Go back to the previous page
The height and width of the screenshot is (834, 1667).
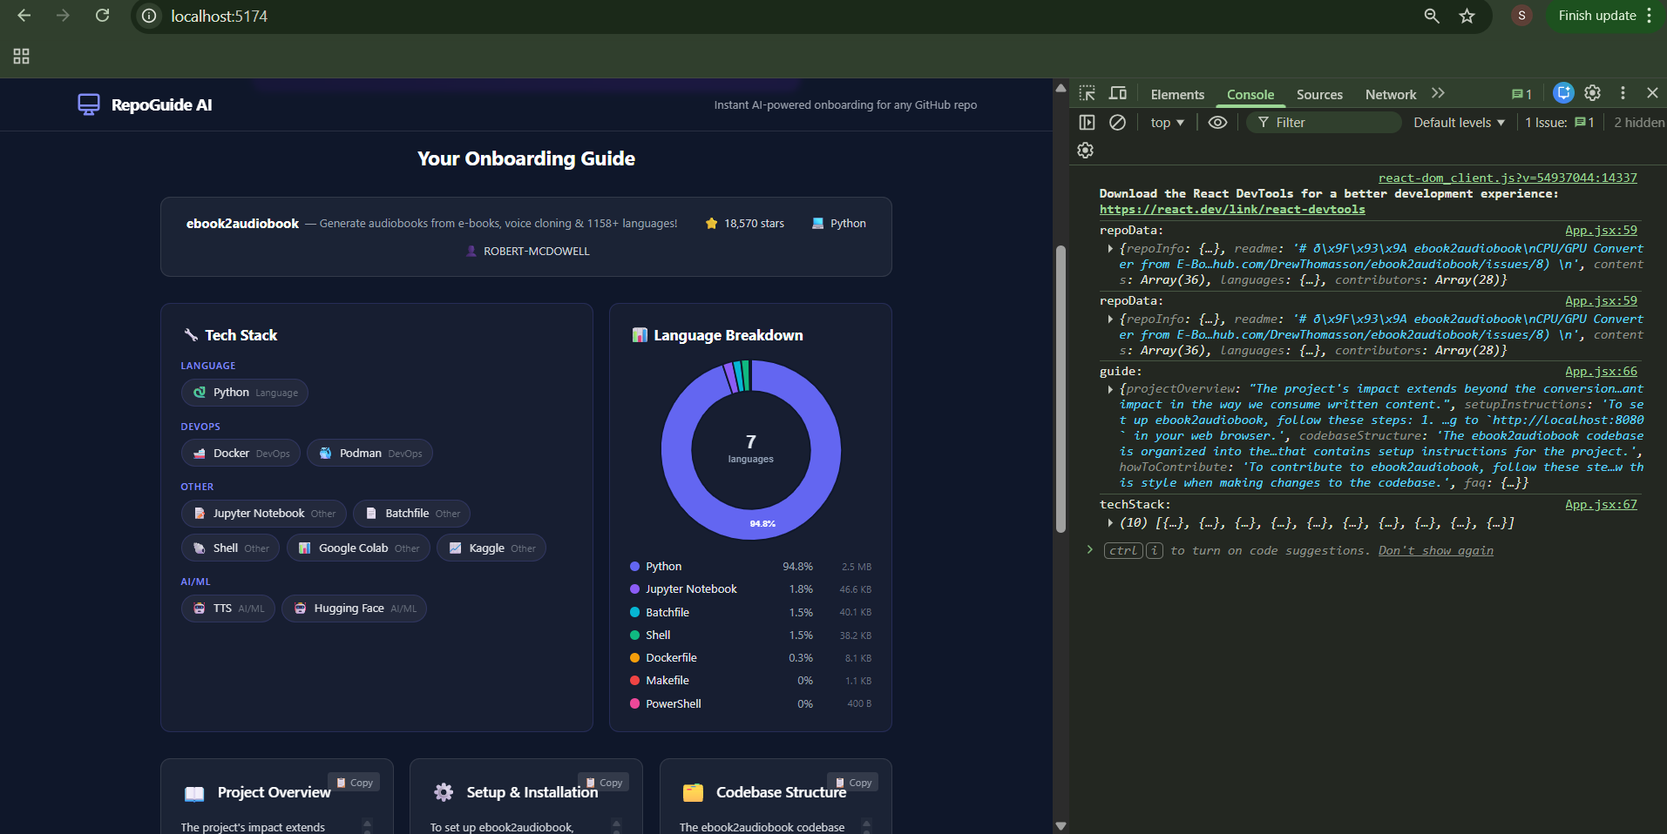24,16
